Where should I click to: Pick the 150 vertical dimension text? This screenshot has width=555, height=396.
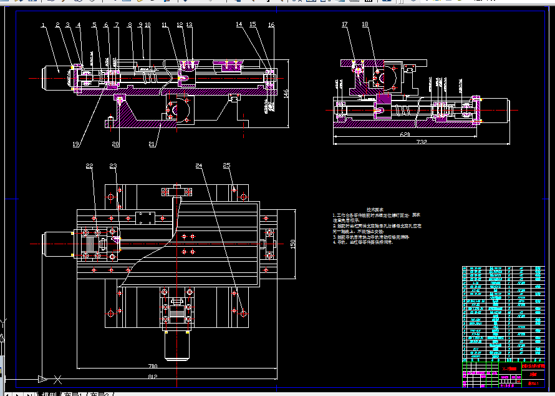[292, 244]
